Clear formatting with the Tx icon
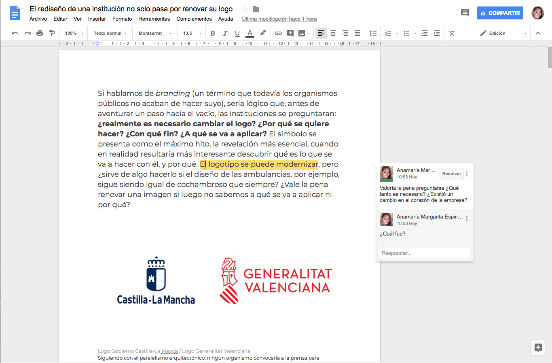The image size is (552, 363). coord(452,33)
